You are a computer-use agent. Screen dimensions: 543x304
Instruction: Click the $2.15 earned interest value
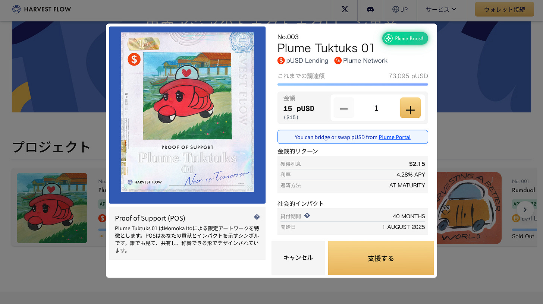pos(417,164)
